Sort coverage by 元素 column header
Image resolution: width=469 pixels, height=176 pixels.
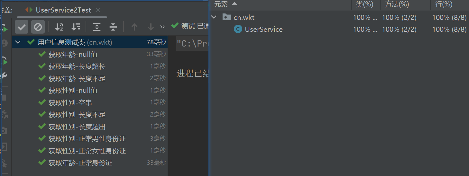[x=221, y=4]
